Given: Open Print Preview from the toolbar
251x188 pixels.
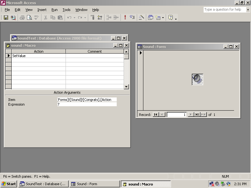Looking at the screenshot, I should tap(29, 18).
